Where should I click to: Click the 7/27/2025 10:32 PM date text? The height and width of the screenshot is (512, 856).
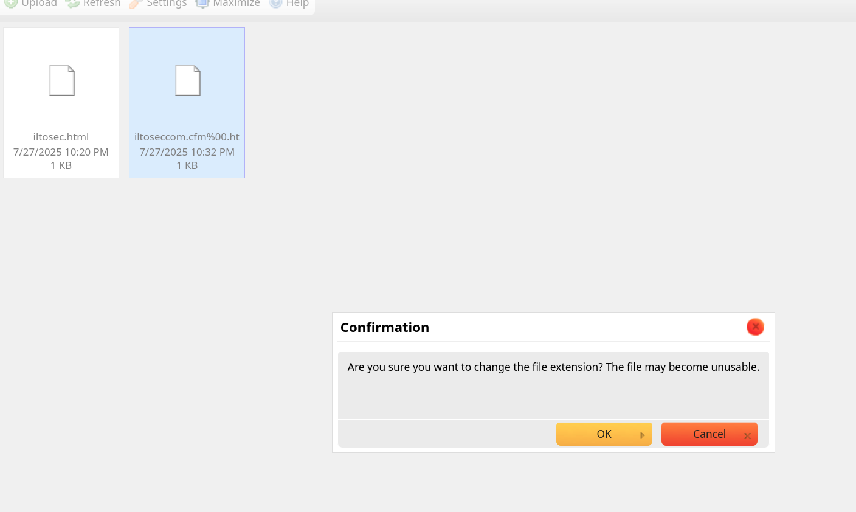coord(187,152)
